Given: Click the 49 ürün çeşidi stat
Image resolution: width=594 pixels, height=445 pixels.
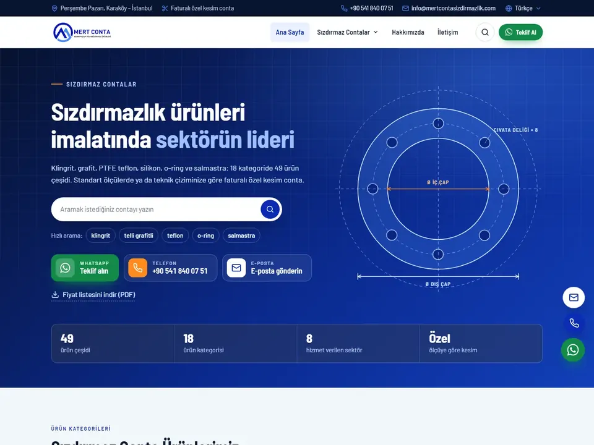Looking at the screenshot, I should click(x=113, y=343).
